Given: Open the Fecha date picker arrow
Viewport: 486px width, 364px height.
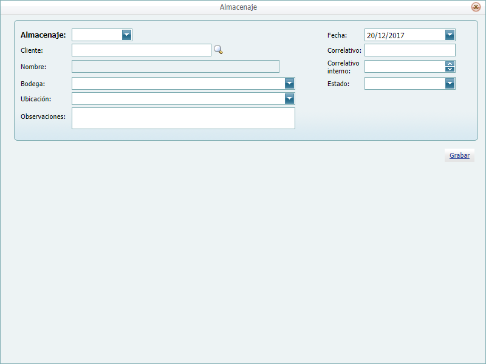Looking at the screenshot, I should tap(450, 35).
